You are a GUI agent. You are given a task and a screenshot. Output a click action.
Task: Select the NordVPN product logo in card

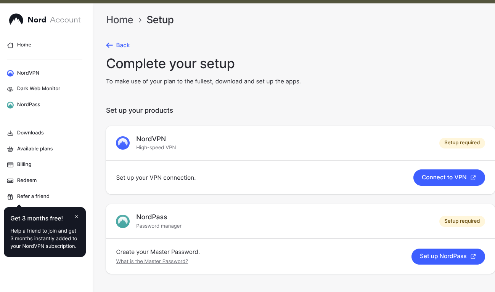(123, 143)
